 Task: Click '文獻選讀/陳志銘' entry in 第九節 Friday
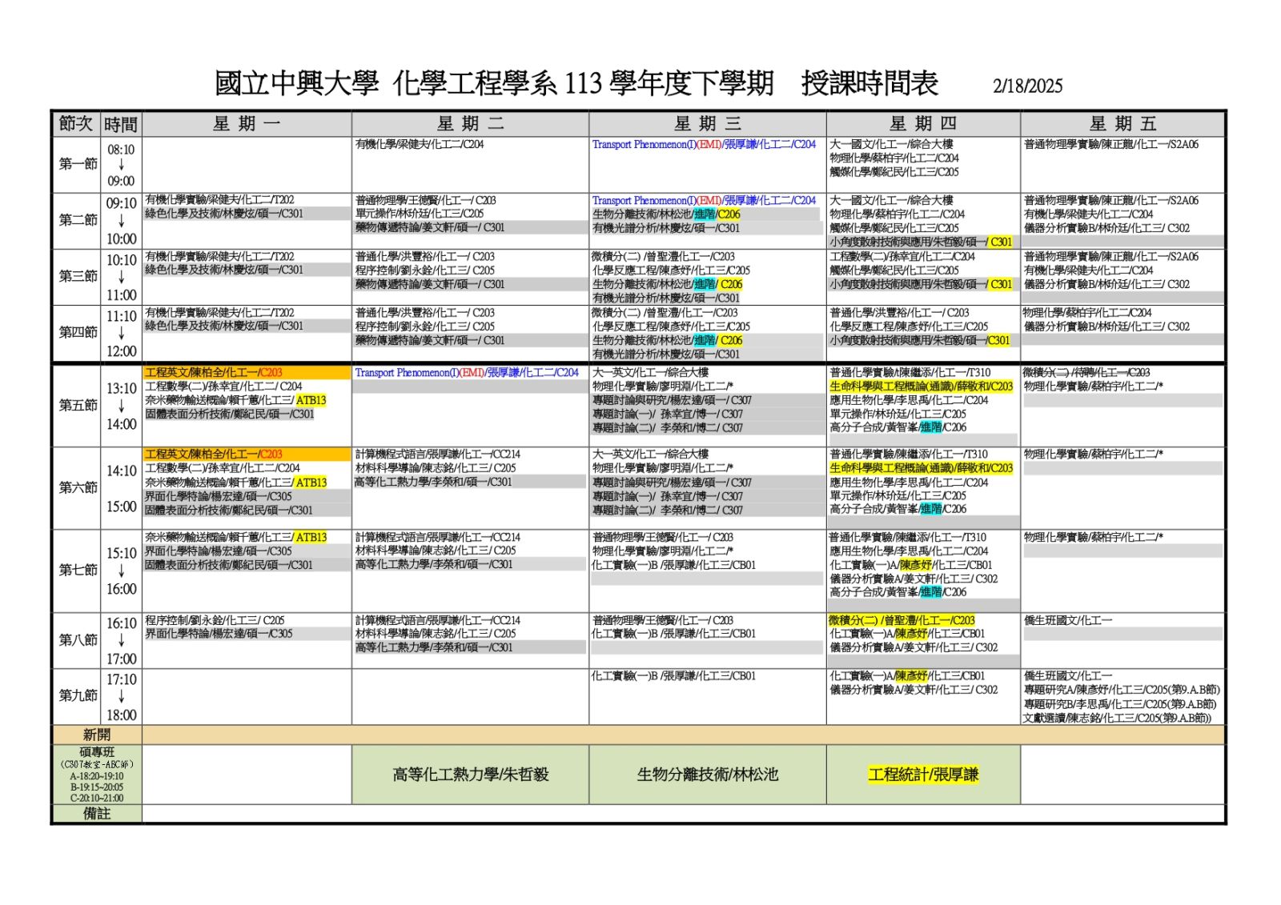coord(1117,719)
